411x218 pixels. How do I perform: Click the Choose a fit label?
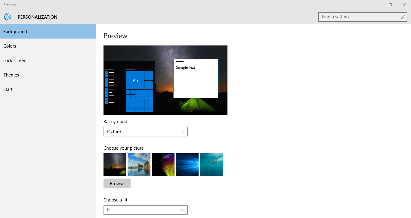(116, 200)
